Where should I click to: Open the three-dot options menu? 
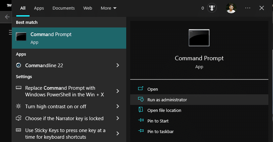[x=247, y=8]
